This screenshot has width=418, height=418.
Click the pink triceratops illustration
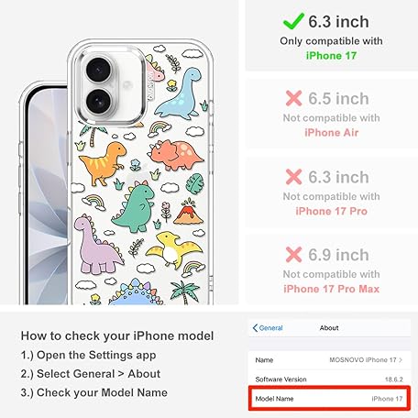[x=175, y=155]
